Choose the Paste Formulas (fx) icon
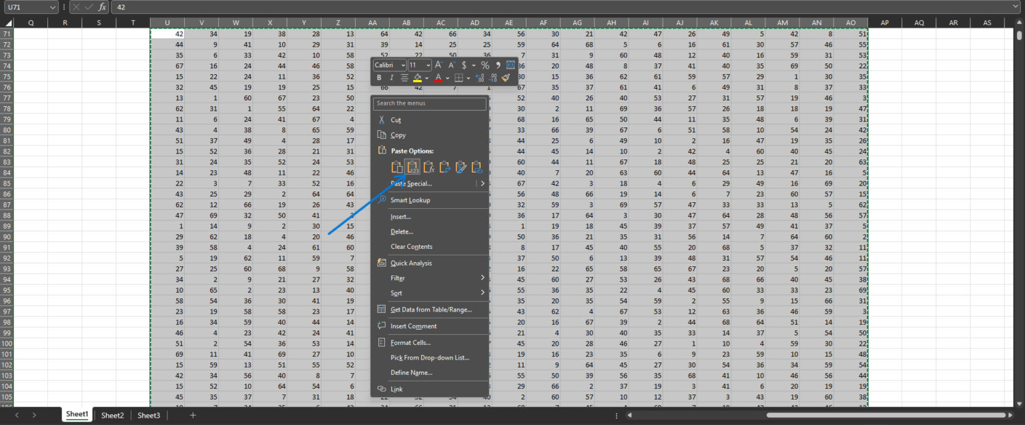The image size is (1025, 425). tap(428, 167)
